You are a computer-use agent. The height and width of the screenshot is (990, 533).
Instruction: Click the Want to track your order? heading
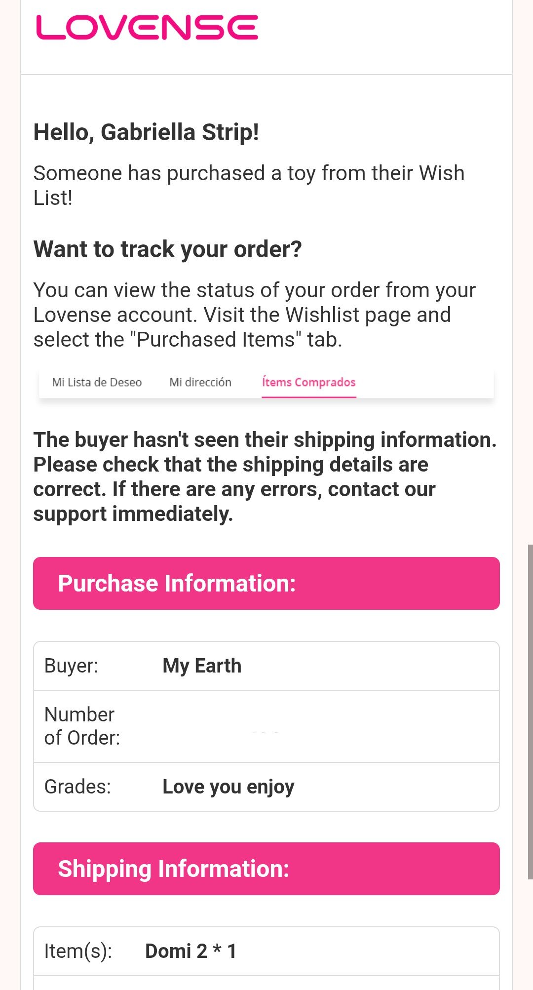click(x=167, y=249)
